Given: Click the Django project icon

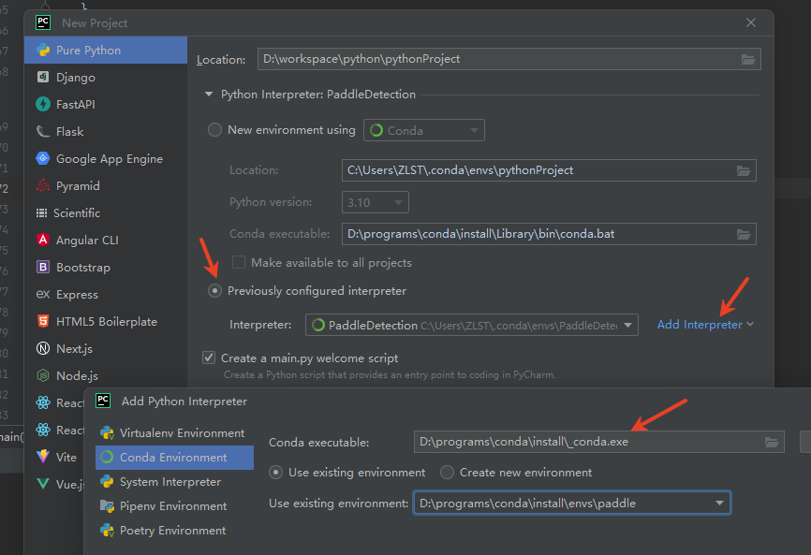Looking at the screenshot, I should coord(43,77).
